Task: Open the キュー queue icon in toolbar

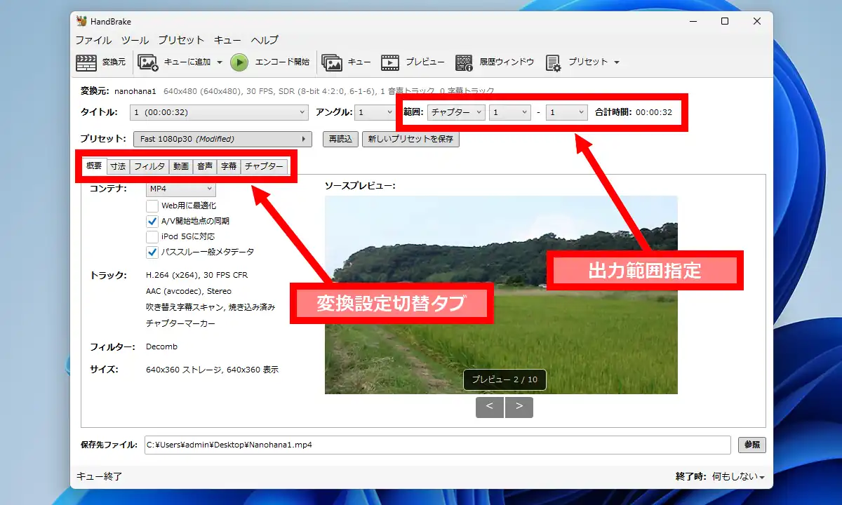Action: pos(332,62)
